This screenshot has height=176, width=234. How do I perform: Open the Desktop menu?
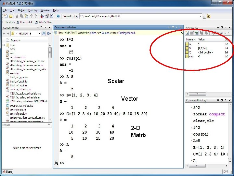[x=33, y=10]
